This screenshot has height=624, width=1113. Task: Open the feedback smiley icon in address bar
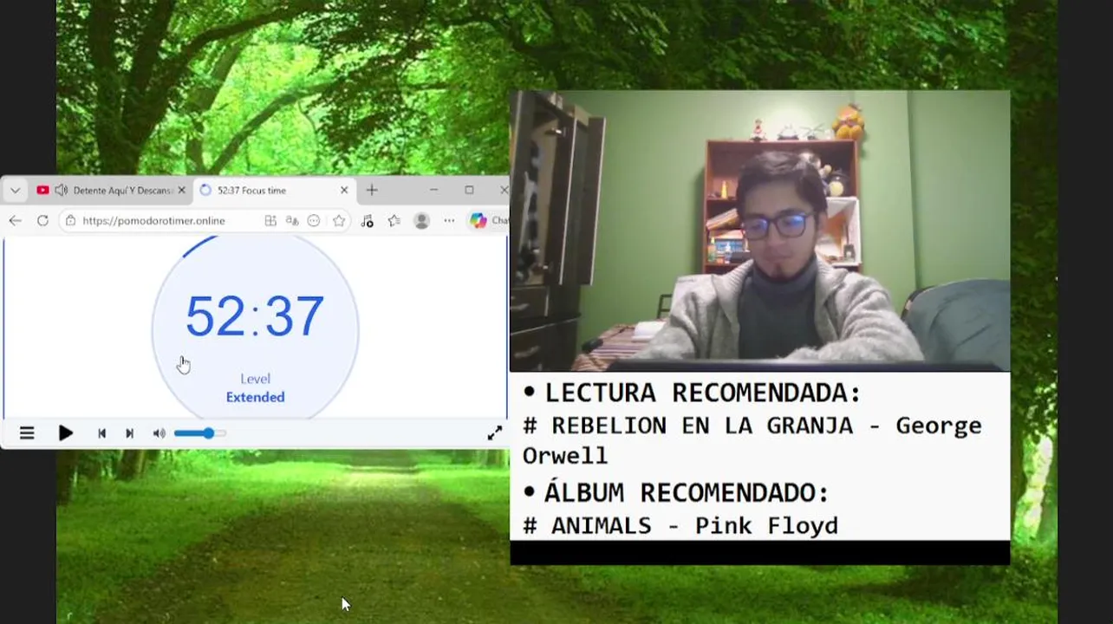314,221
